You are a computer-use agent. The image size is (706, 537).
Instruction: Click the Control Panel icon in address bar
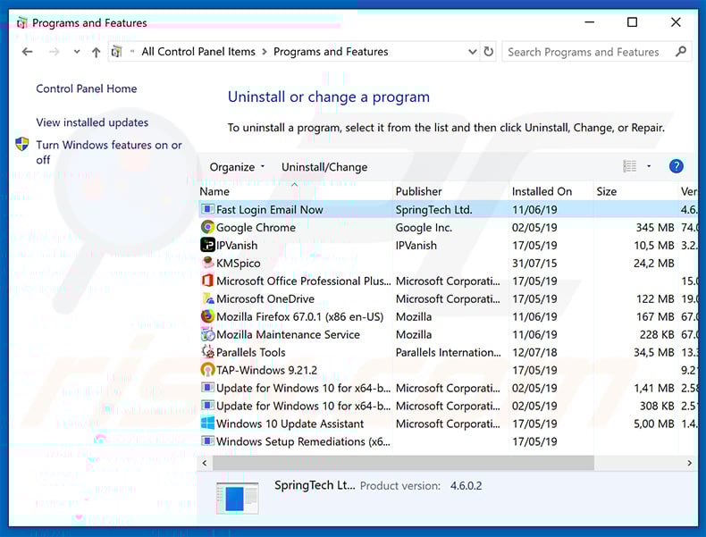coord(116,52)
